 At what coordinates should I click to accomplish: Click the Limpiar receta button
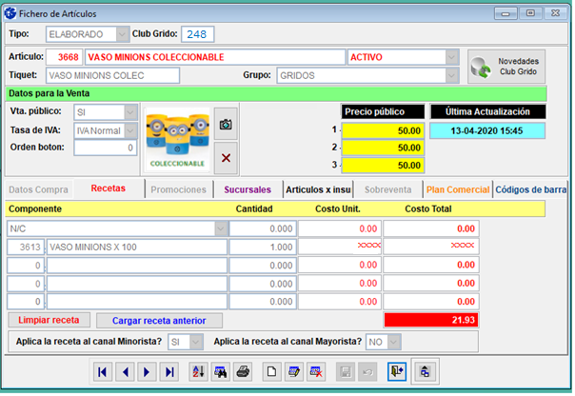[49, 320]
